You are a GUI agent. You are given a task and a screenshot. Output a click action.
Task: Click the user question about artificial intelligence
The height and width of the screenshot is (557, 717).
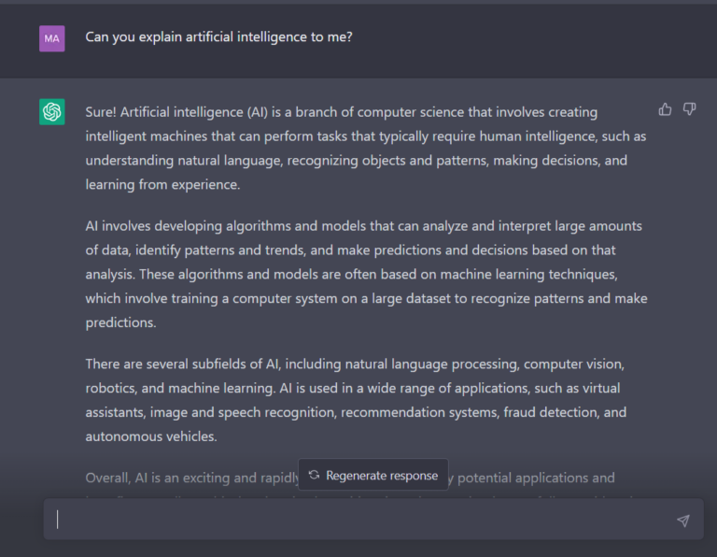[218, 37]
